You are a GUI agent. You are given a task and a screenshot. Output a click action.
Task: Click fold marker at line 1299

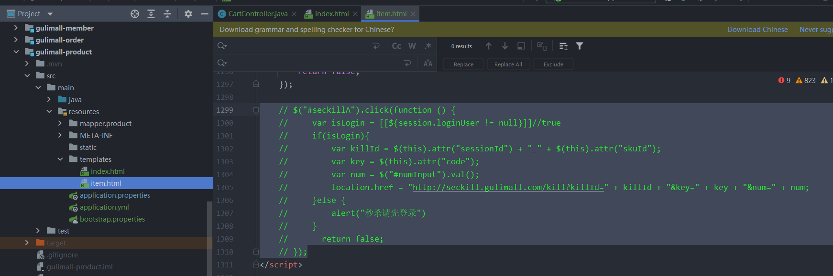pyautogui.click(x=256, y=110)
